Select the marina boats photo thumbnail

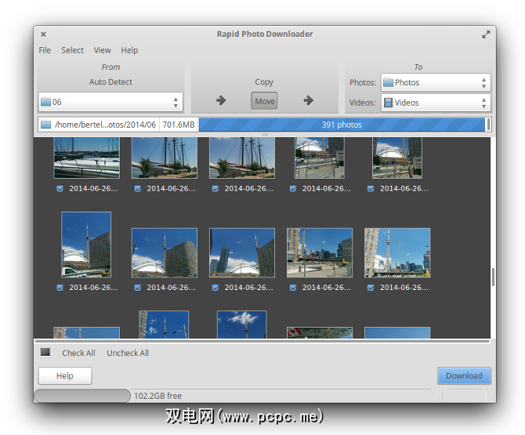87,158
